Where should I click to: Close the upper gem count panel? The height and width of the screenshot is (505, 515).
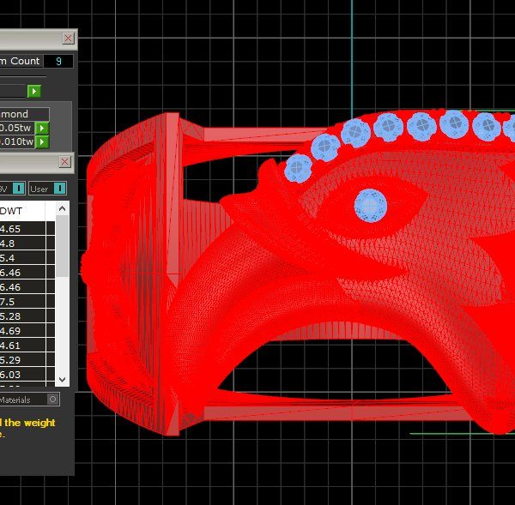click(69, 39)
